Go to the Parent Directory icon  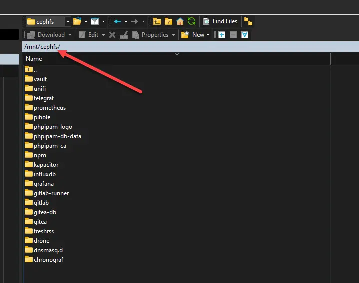pyautogui.click(x=157, y=21)
